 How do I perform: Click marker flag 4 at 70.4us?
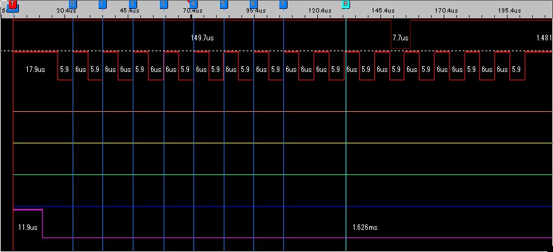click(x=193, y=4)
